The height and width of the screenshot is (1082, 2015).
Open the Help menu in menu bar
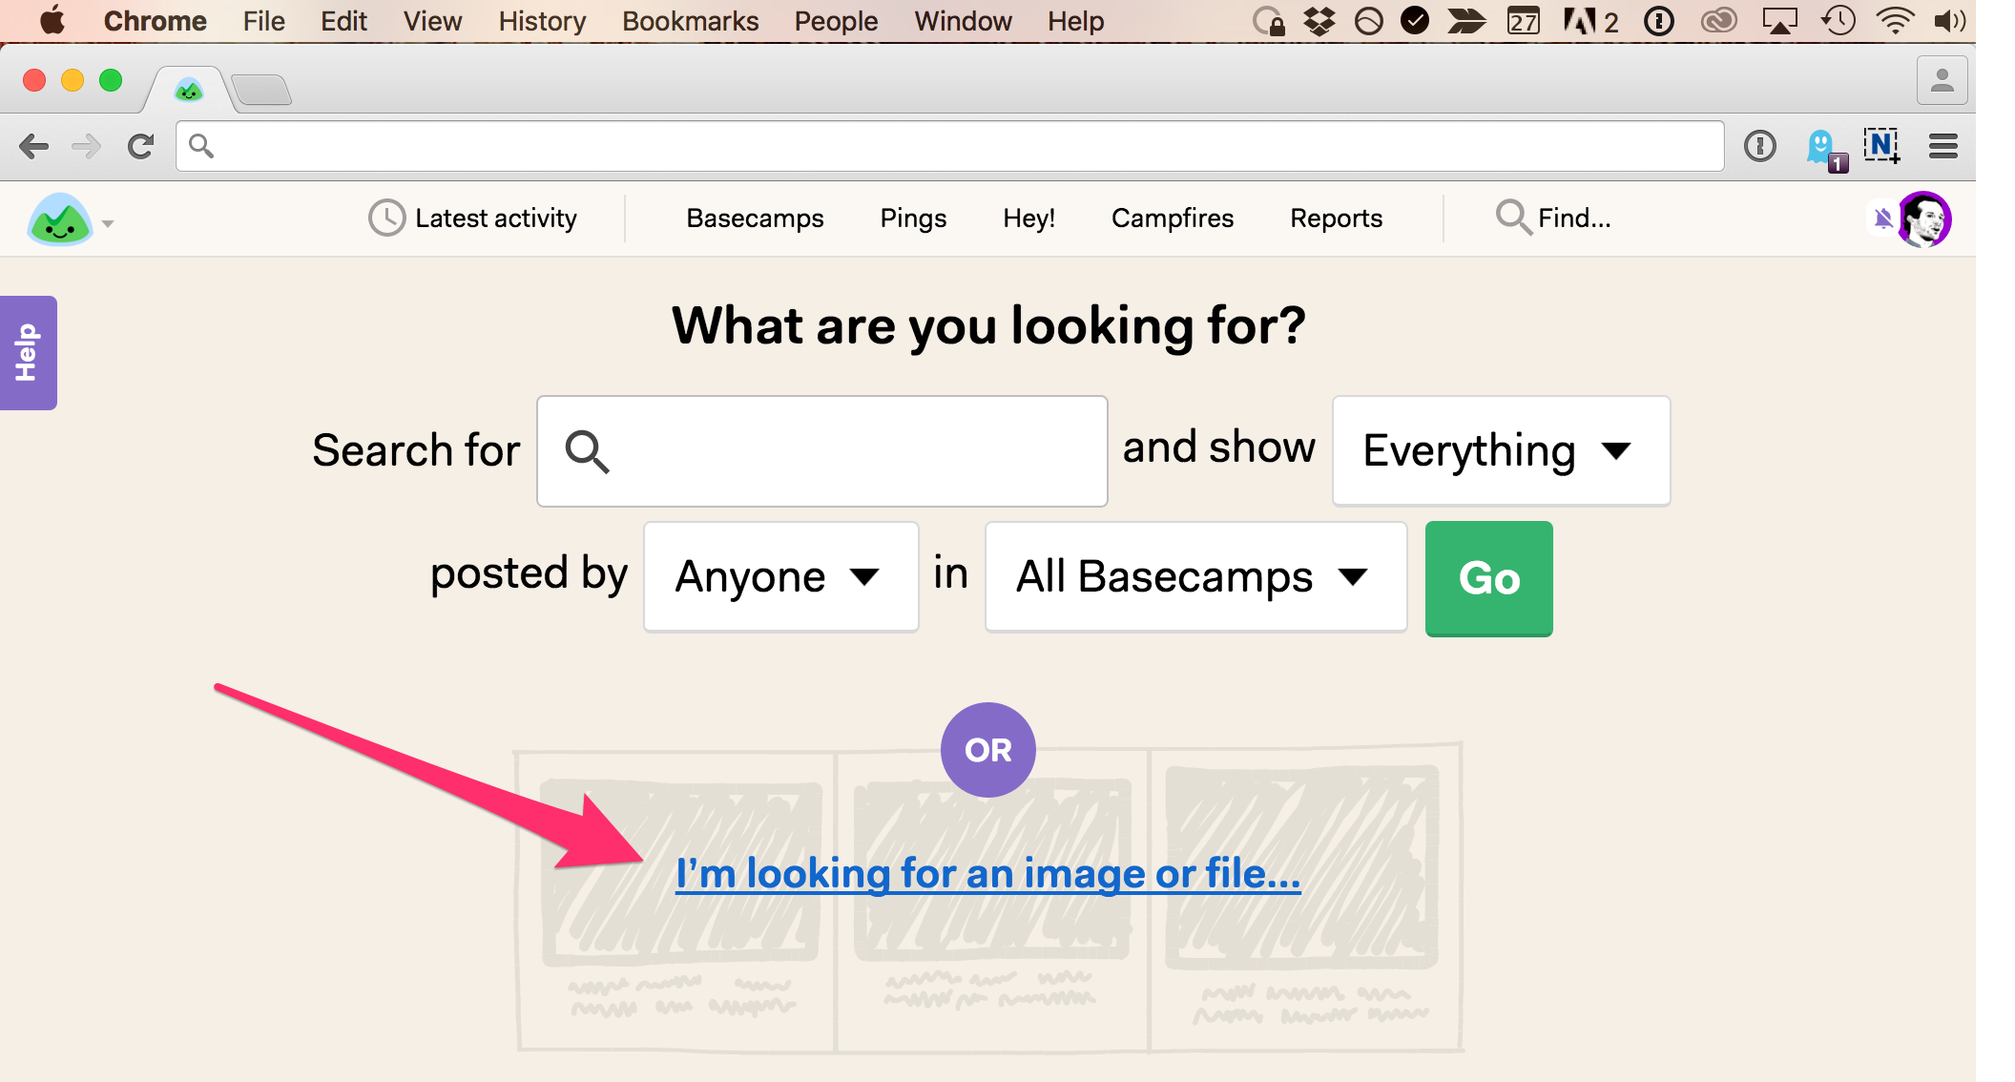coord(1075,21)
